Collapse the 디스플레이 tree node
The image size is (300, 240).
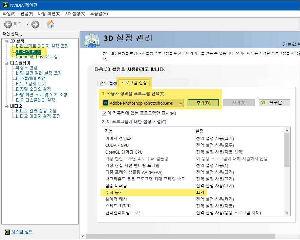click(x=6, y=63)
